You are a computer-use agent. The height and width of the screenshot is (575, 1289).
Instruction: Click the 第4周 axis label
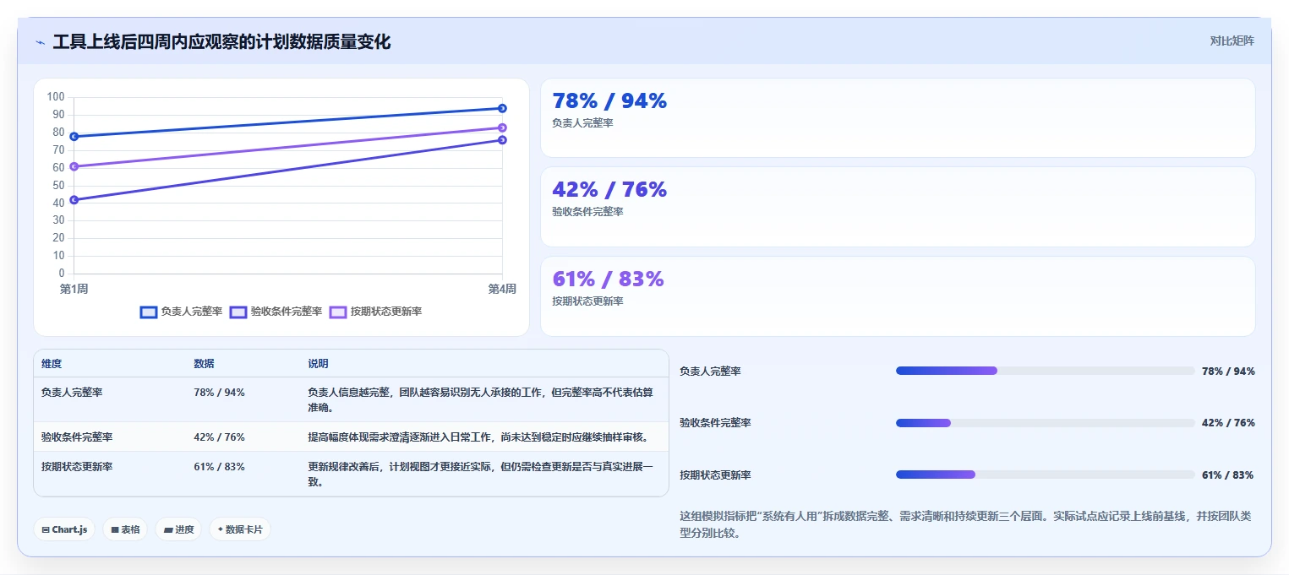coord(502,289)
